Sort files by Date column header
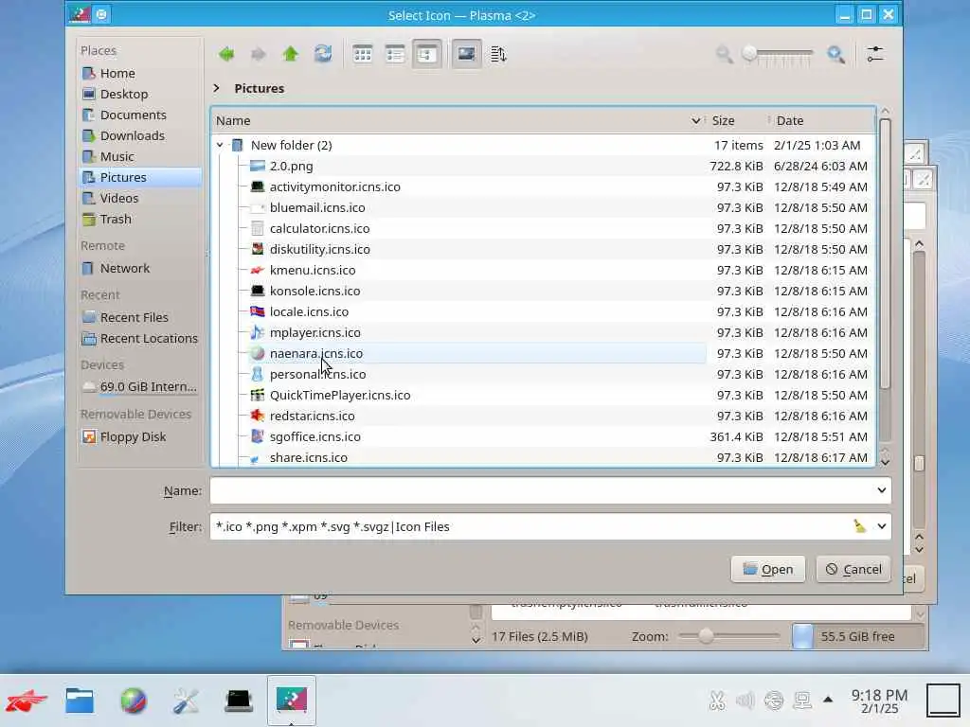This screenshot has height=727, width=970. point(821,120)
